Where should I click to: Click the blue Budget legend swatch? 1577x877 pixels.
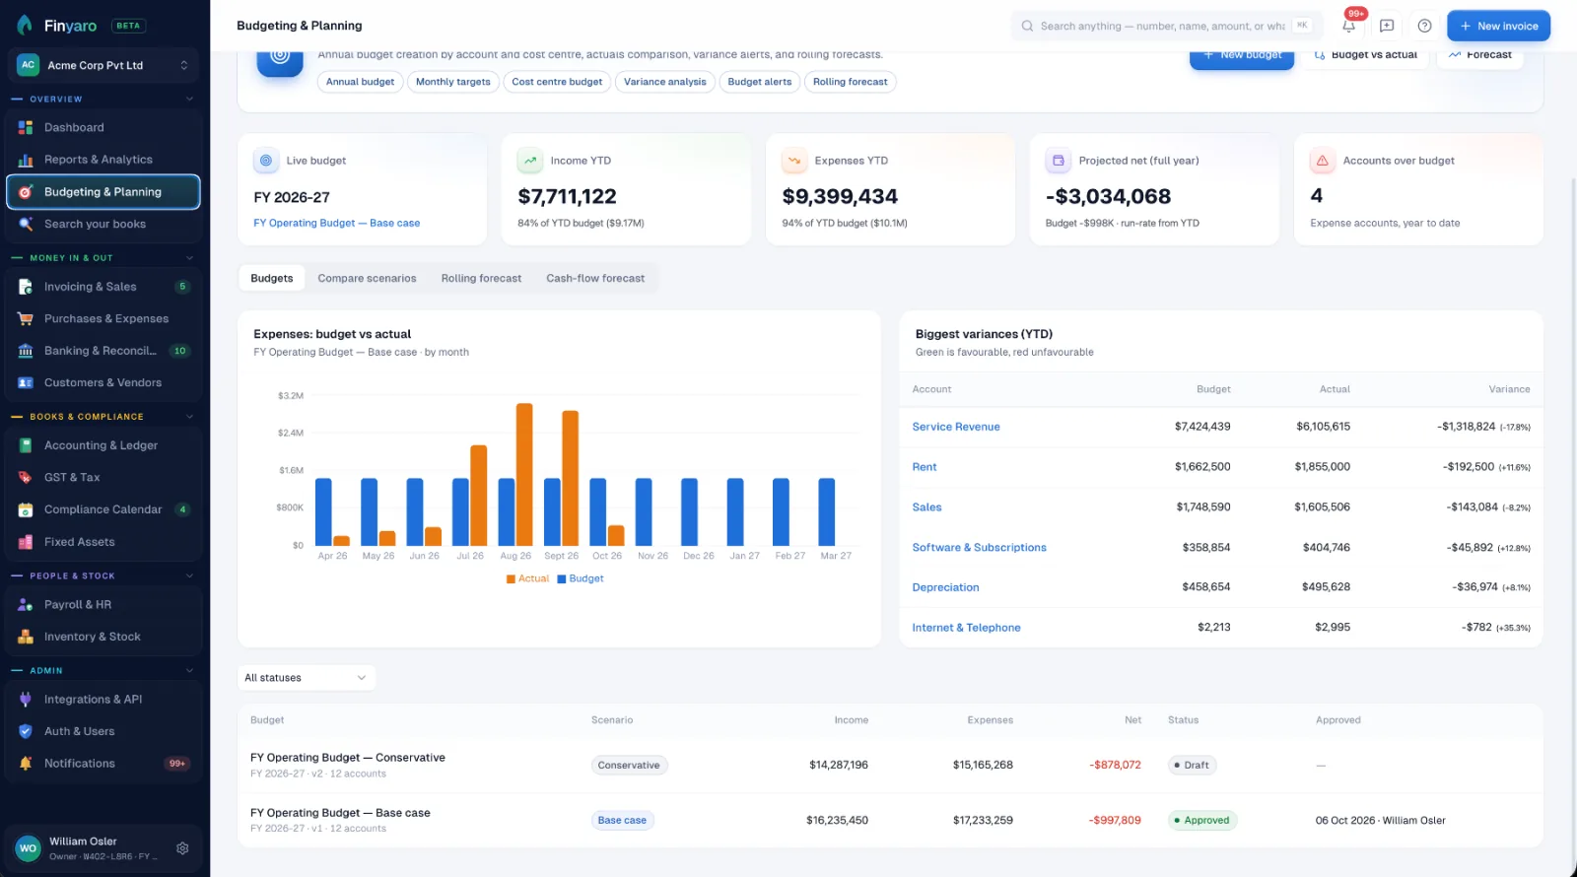coord(562,579)
